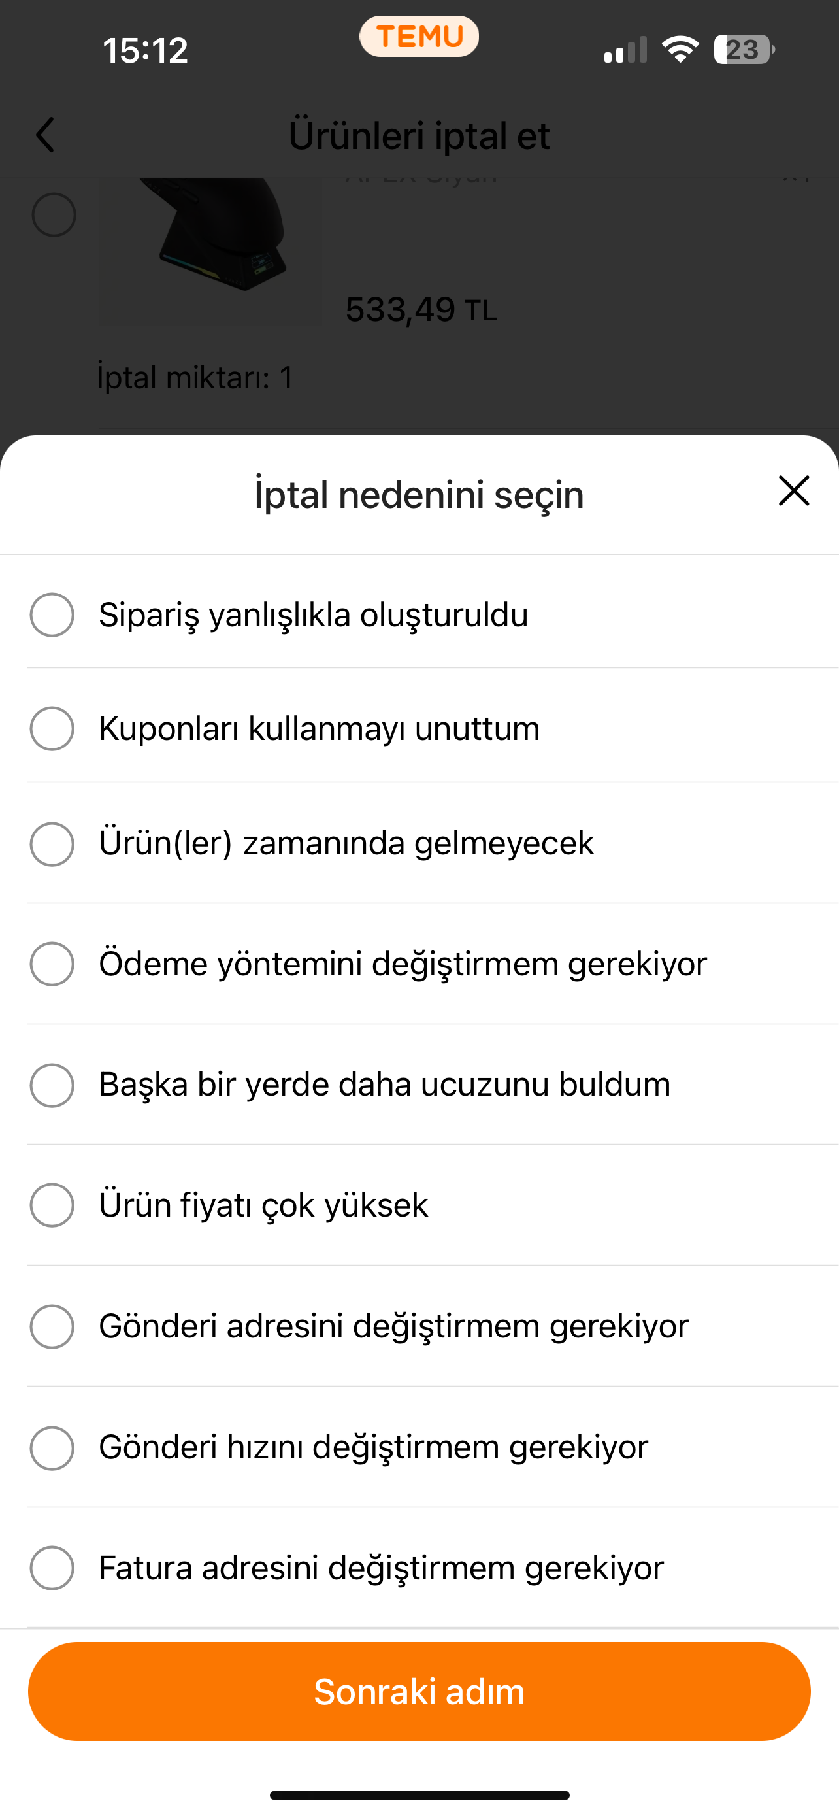
Task: Choose "Ürün fiyatı çok yüksek" reason
Action: [x=52, y=1205]
